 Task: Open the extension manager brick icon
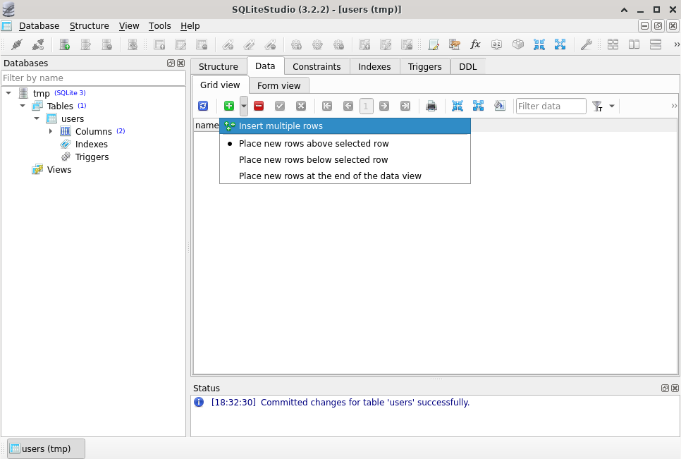pos(517,44)
